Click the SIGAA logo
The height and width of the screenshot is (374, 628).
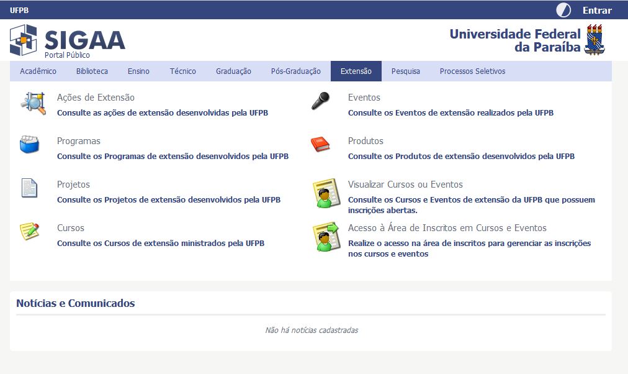pos(69,39)
